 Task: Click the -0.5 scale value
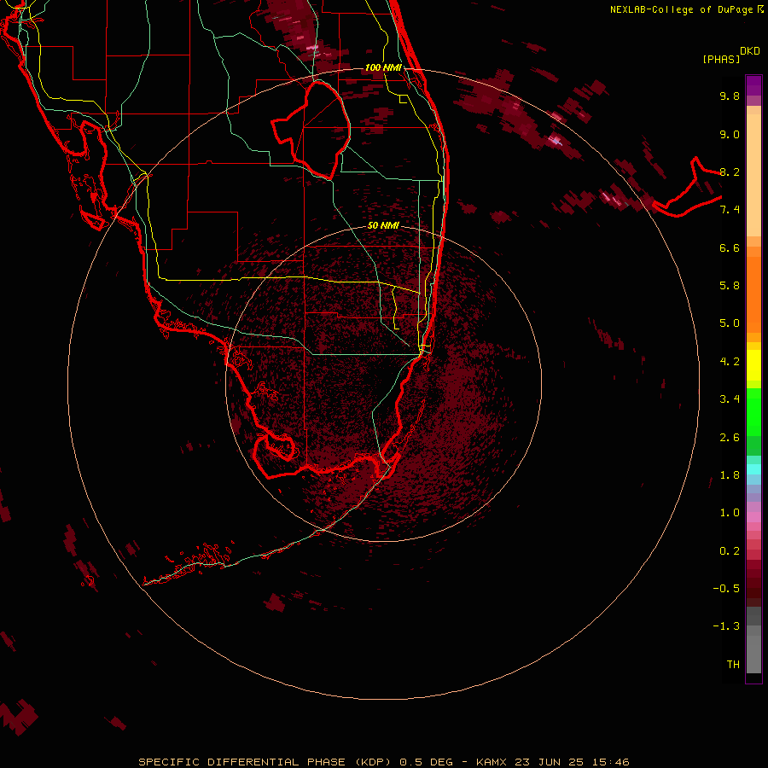click(x=726, y=589)
